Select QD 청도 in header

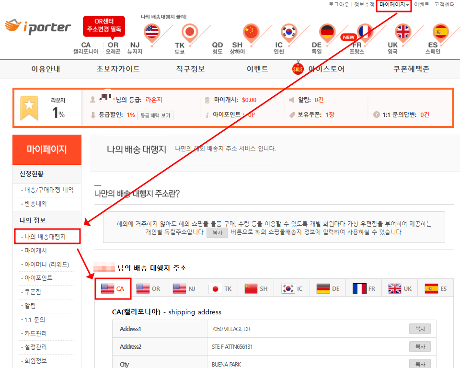pos(218,48)
